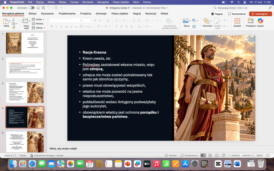Open the Rysowanie ribbon tab
Viewport: 274px width, 171px height.
pyautogui.click(x=47, y=14)
